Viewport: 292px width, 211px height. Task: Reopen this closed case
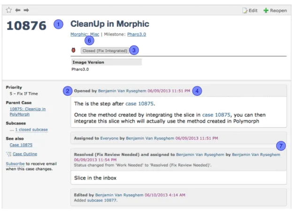point(275,10)
